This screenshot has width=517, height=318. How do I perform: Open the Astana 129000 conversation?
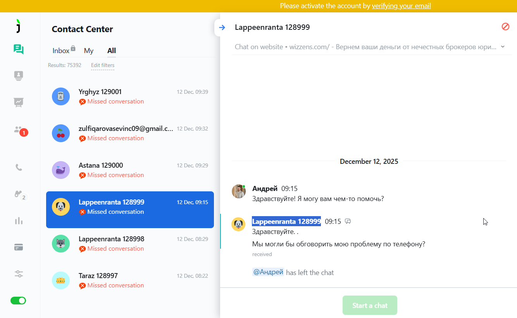pyautogui.click(x=130, y=170)
